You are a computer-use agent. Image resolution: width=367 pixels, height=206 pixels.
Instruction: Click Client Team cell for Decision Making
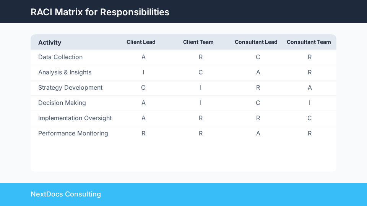click(x=201, y=103)
